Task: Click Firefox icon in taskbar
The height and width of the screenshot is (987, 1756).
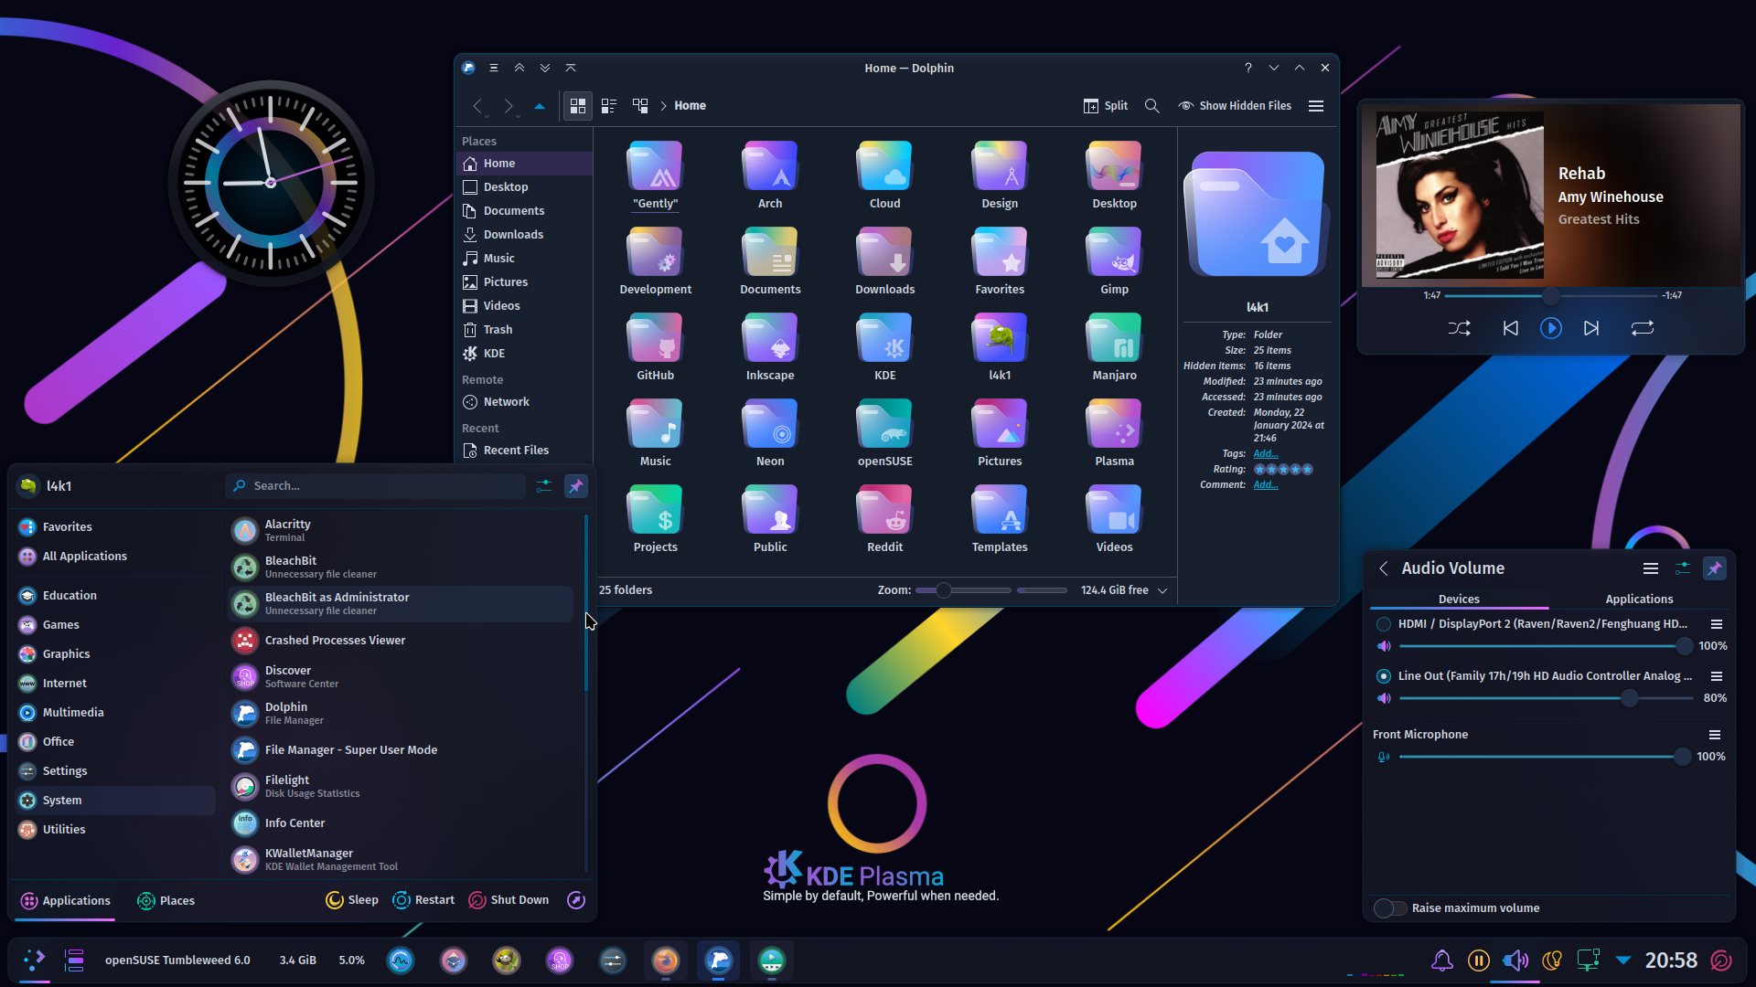Action: click(666, 960)
